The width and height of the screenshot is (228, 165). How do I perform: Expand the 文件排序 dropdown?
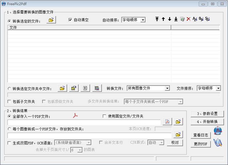tap(218, 88)
